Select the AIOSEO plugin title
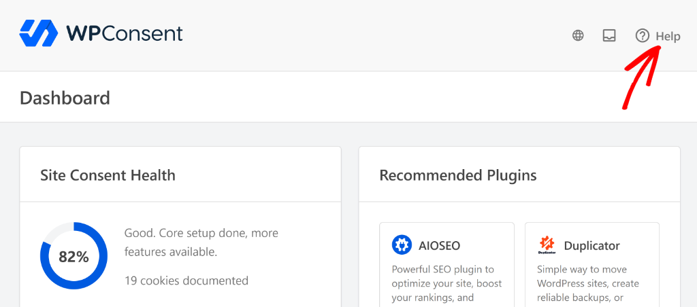 (x=440, y=245)
